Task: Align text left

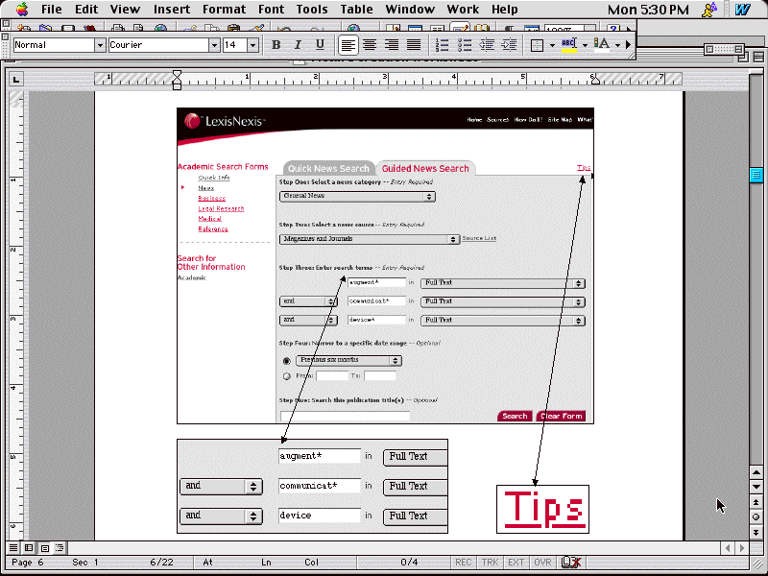Action: [x=348, y=45]
